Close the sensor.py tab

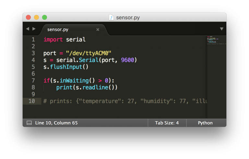point(98,30)
